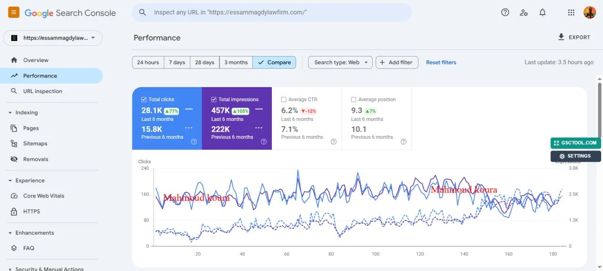
Task: Click the Export download icon
Action: coord(561,37)
